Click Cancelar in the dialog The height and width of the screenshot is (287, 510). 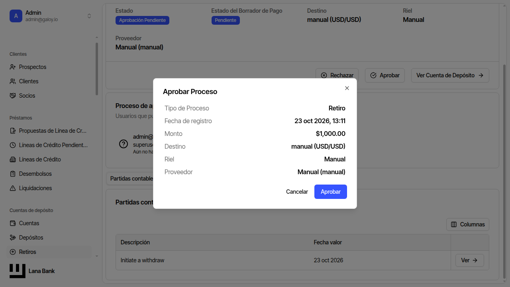tap(297, 192)
